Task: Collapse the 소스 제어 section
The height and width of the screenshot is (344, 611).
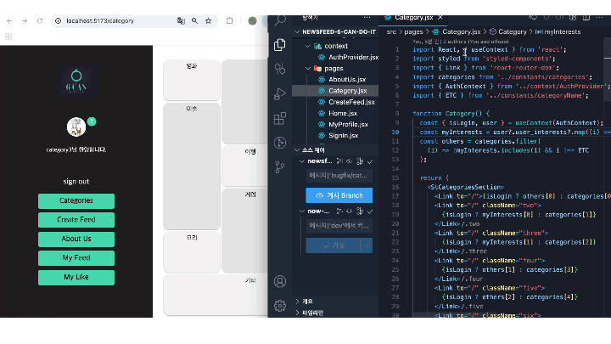Action: pyautogui.click(x=297, y=150)
